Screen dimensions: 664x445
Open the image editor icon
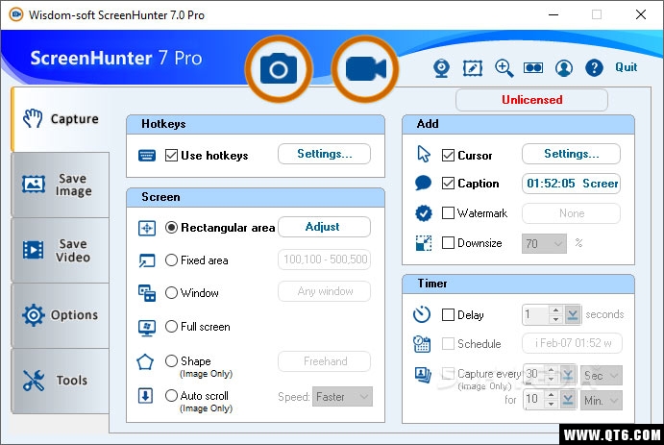point(473,67)
